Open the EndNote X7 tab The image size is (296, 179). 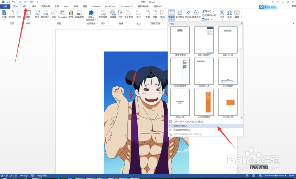tap(127, 6)
